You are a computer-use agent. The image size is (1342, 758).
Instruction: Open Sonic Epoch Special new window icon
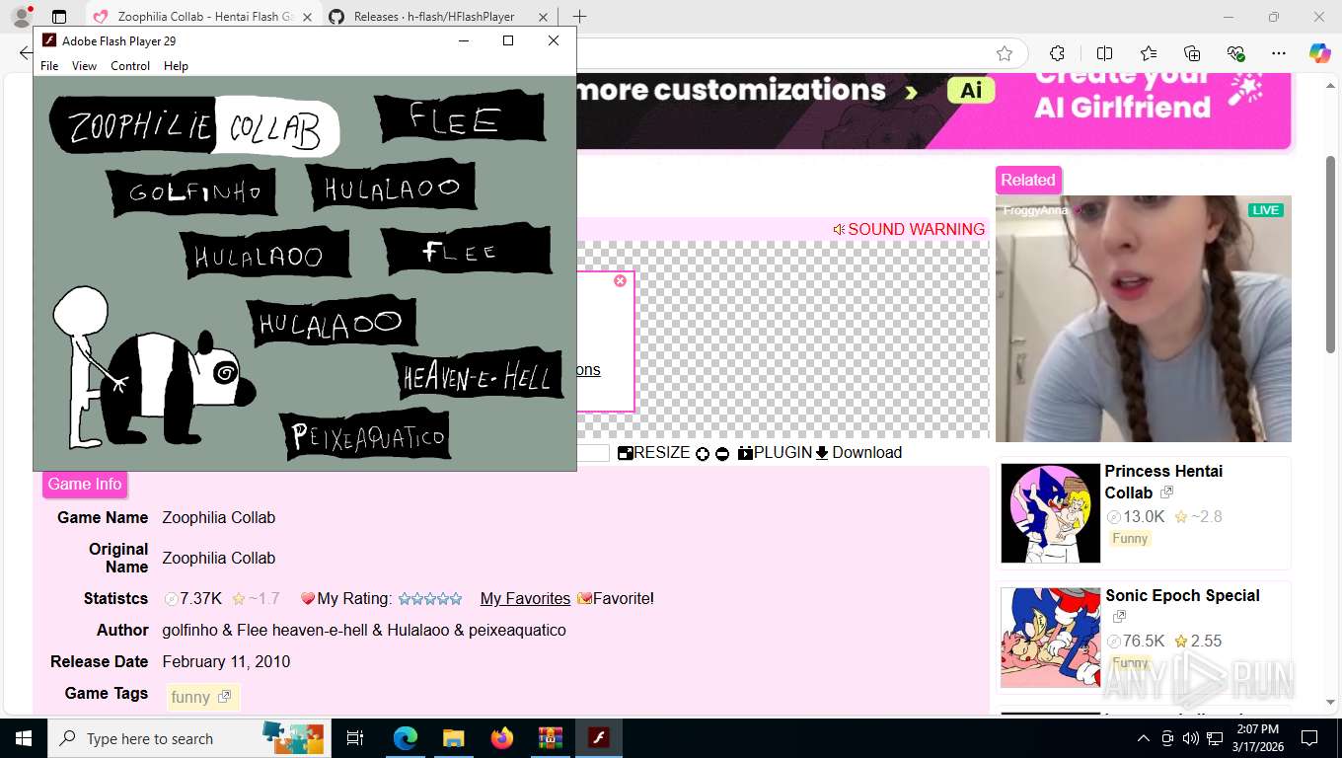(1119, 617)
